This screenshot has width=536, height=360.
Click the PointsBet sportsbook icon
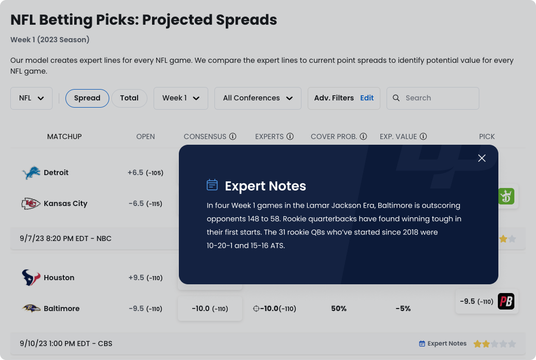coord(506,301)
